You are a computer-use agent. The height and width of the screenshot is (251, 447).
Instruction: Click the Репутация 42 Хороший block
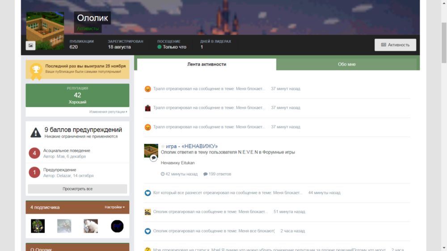(x=77, y=95)
